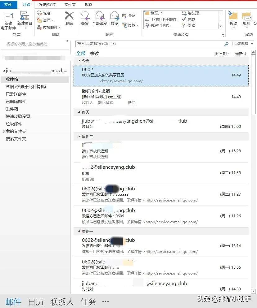The width and height of the screenshot is (257, 308).
Task: Select the 未读 filter tab
Action: [94, 53]
